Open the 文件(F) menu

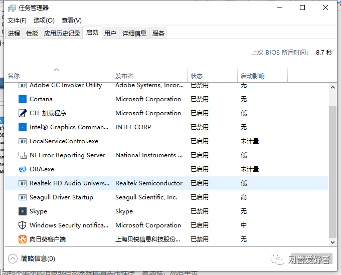[x=17, y=21]
